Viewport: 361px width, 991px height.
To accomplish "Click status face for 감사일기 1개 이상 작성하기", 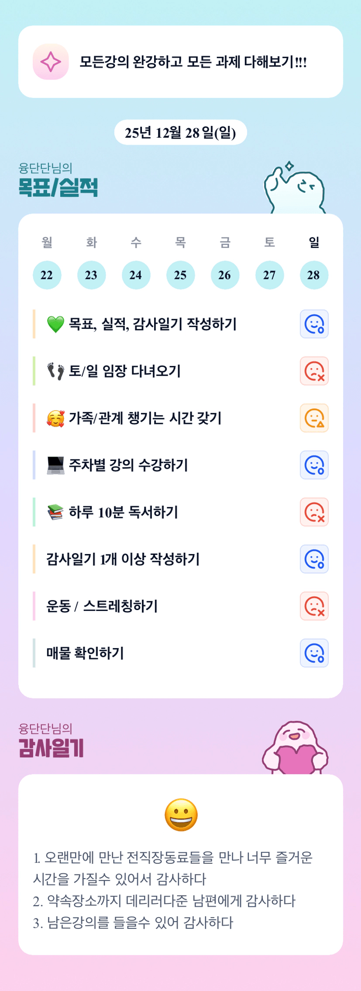I will click(x=314, y=559).
